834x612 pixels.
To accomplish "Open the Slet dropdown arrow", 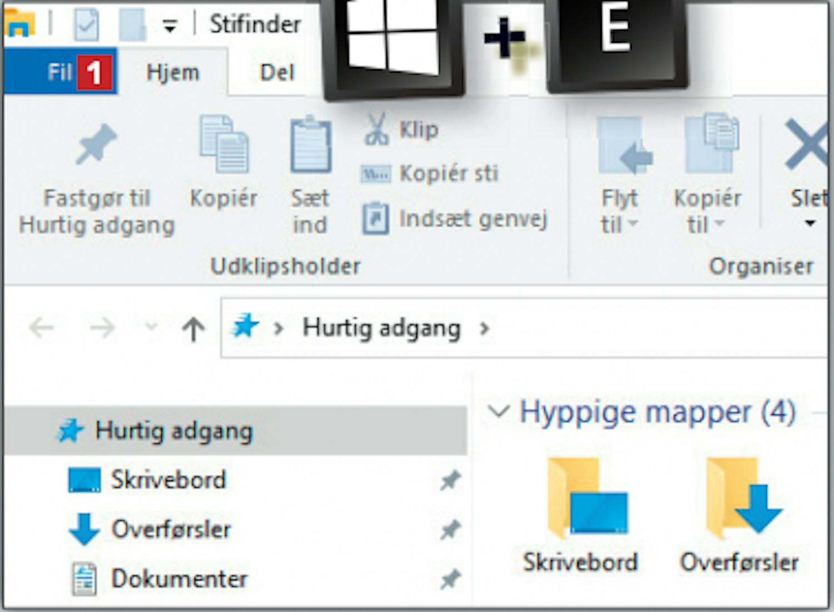I will (x=810, y=224).
